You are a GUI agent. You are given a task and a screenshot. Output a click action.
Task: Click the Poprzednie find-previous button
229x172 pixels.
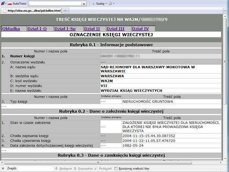(83, 168)
